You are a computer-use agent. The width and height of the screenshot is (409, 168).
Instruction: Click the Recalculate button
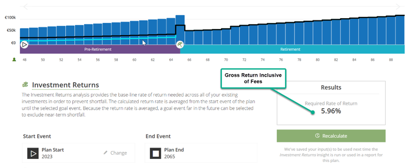tap(331, 136)
